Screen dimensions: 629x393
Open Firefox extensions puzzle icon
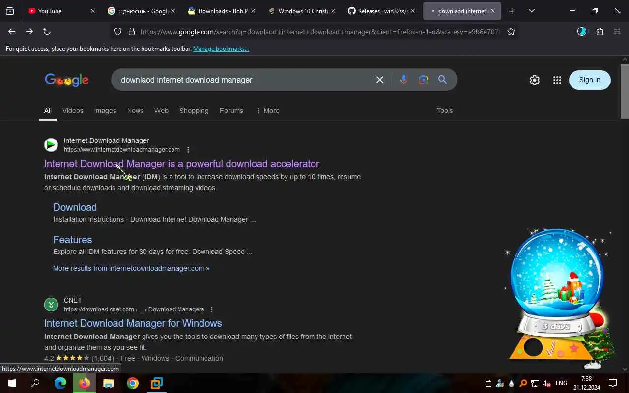[600, 31]
